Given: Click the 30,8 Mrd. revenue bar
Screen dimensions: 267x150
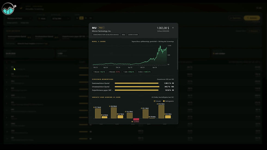Looking at the screenshot, I should (x=114, y=113).
